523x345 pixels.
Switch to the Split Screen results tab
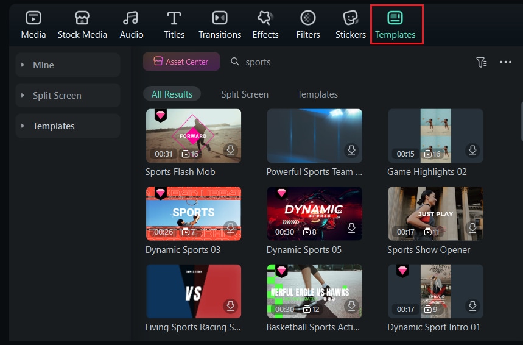245,94
